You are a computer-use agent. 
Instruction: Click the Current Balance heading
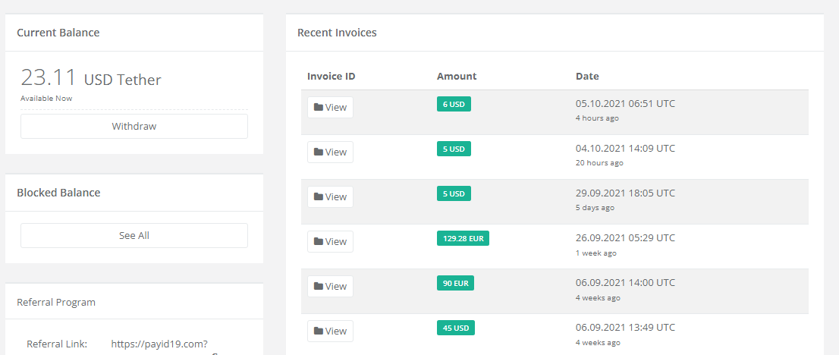point(58,33)
